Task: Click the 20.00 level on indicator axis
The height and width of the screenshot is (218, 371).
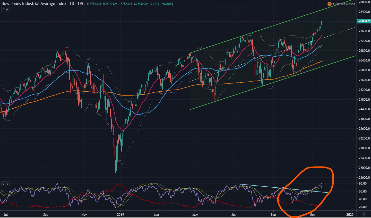Action: click(363, 207)
